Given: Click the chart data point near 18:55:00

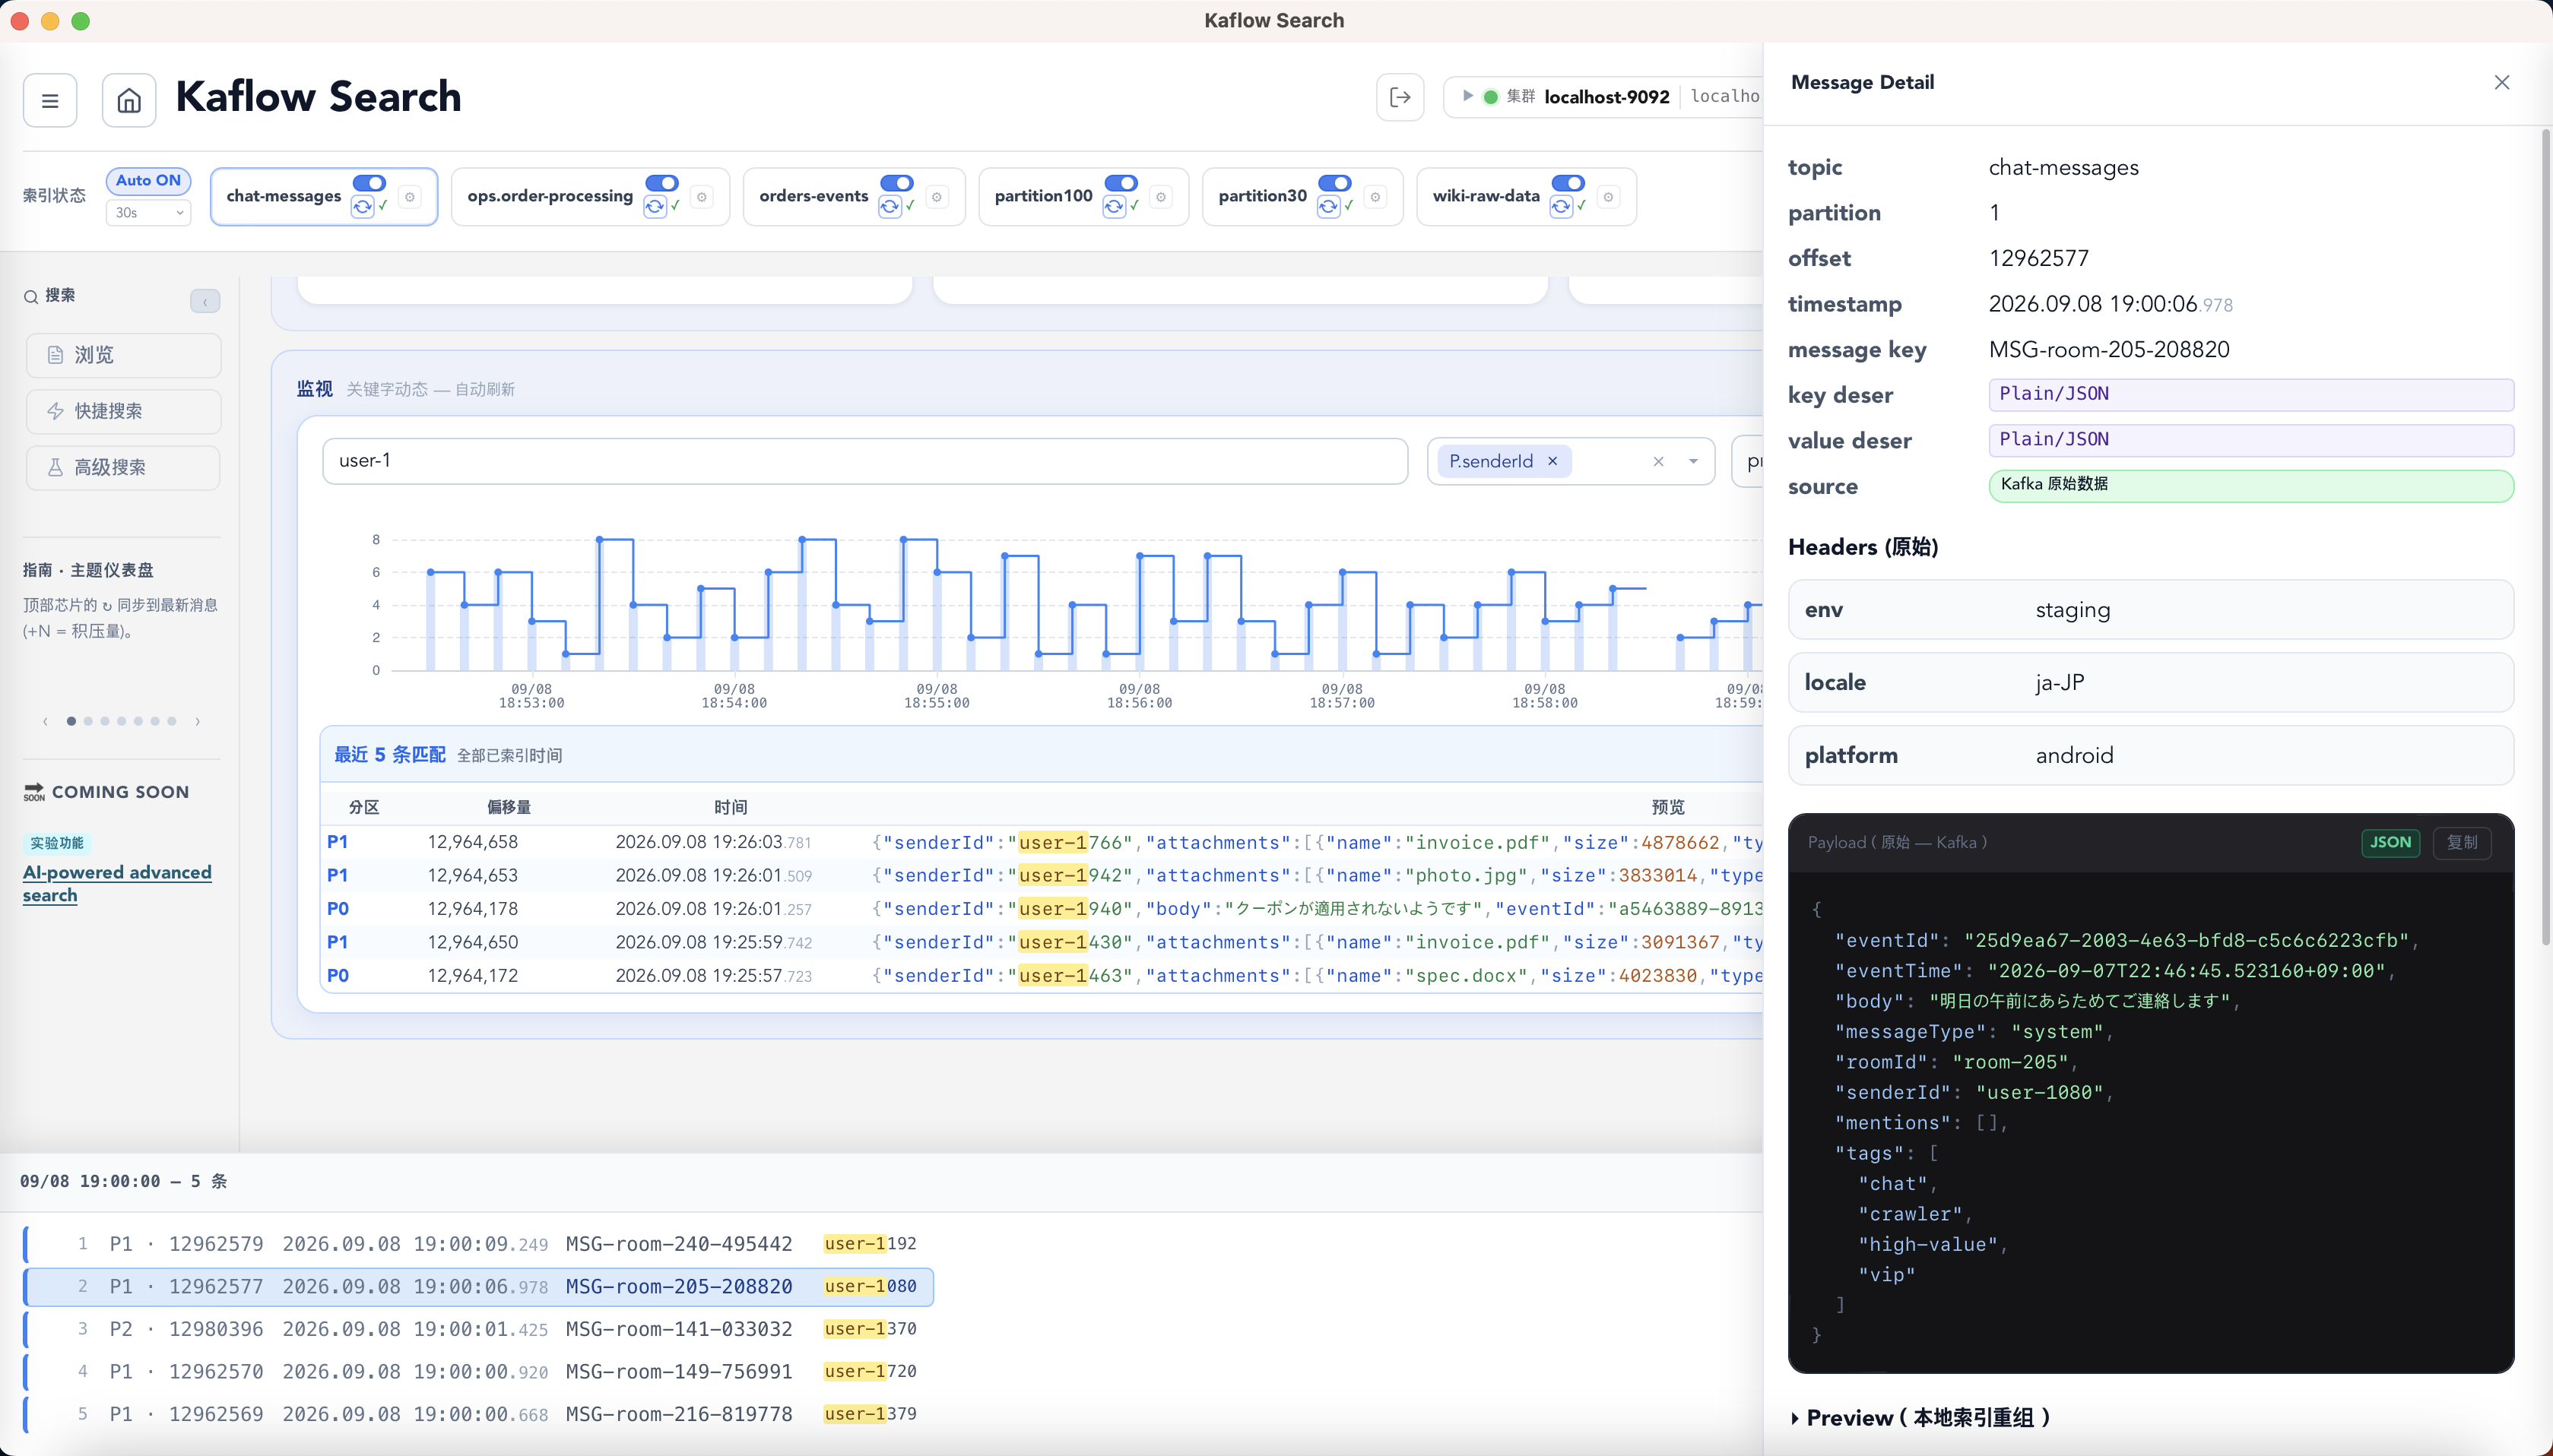Looking at the screenshot, I should pos(937,572).
